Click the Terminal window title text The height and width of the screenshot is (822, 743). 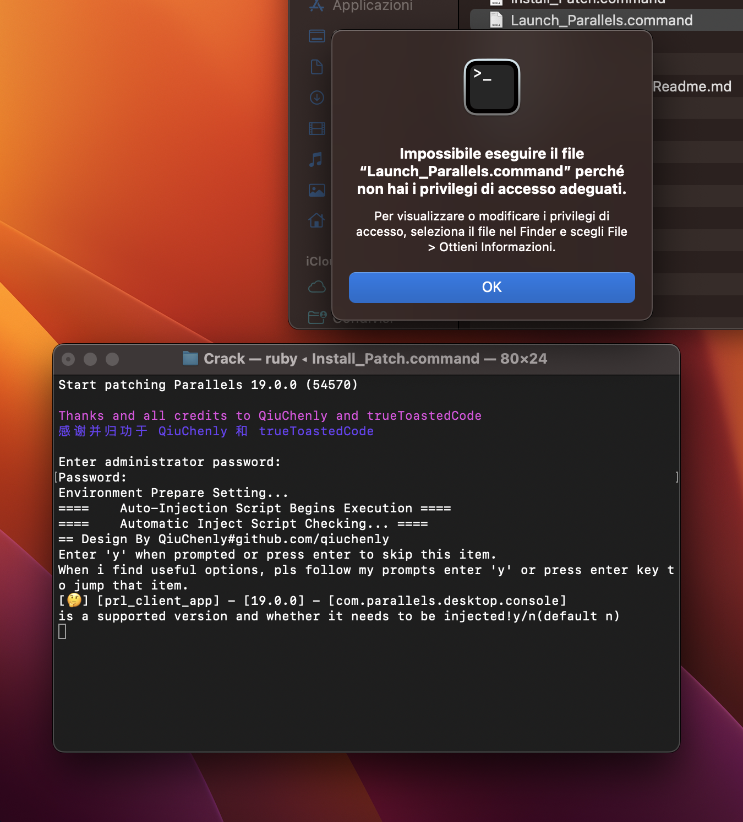coord(375,359)
